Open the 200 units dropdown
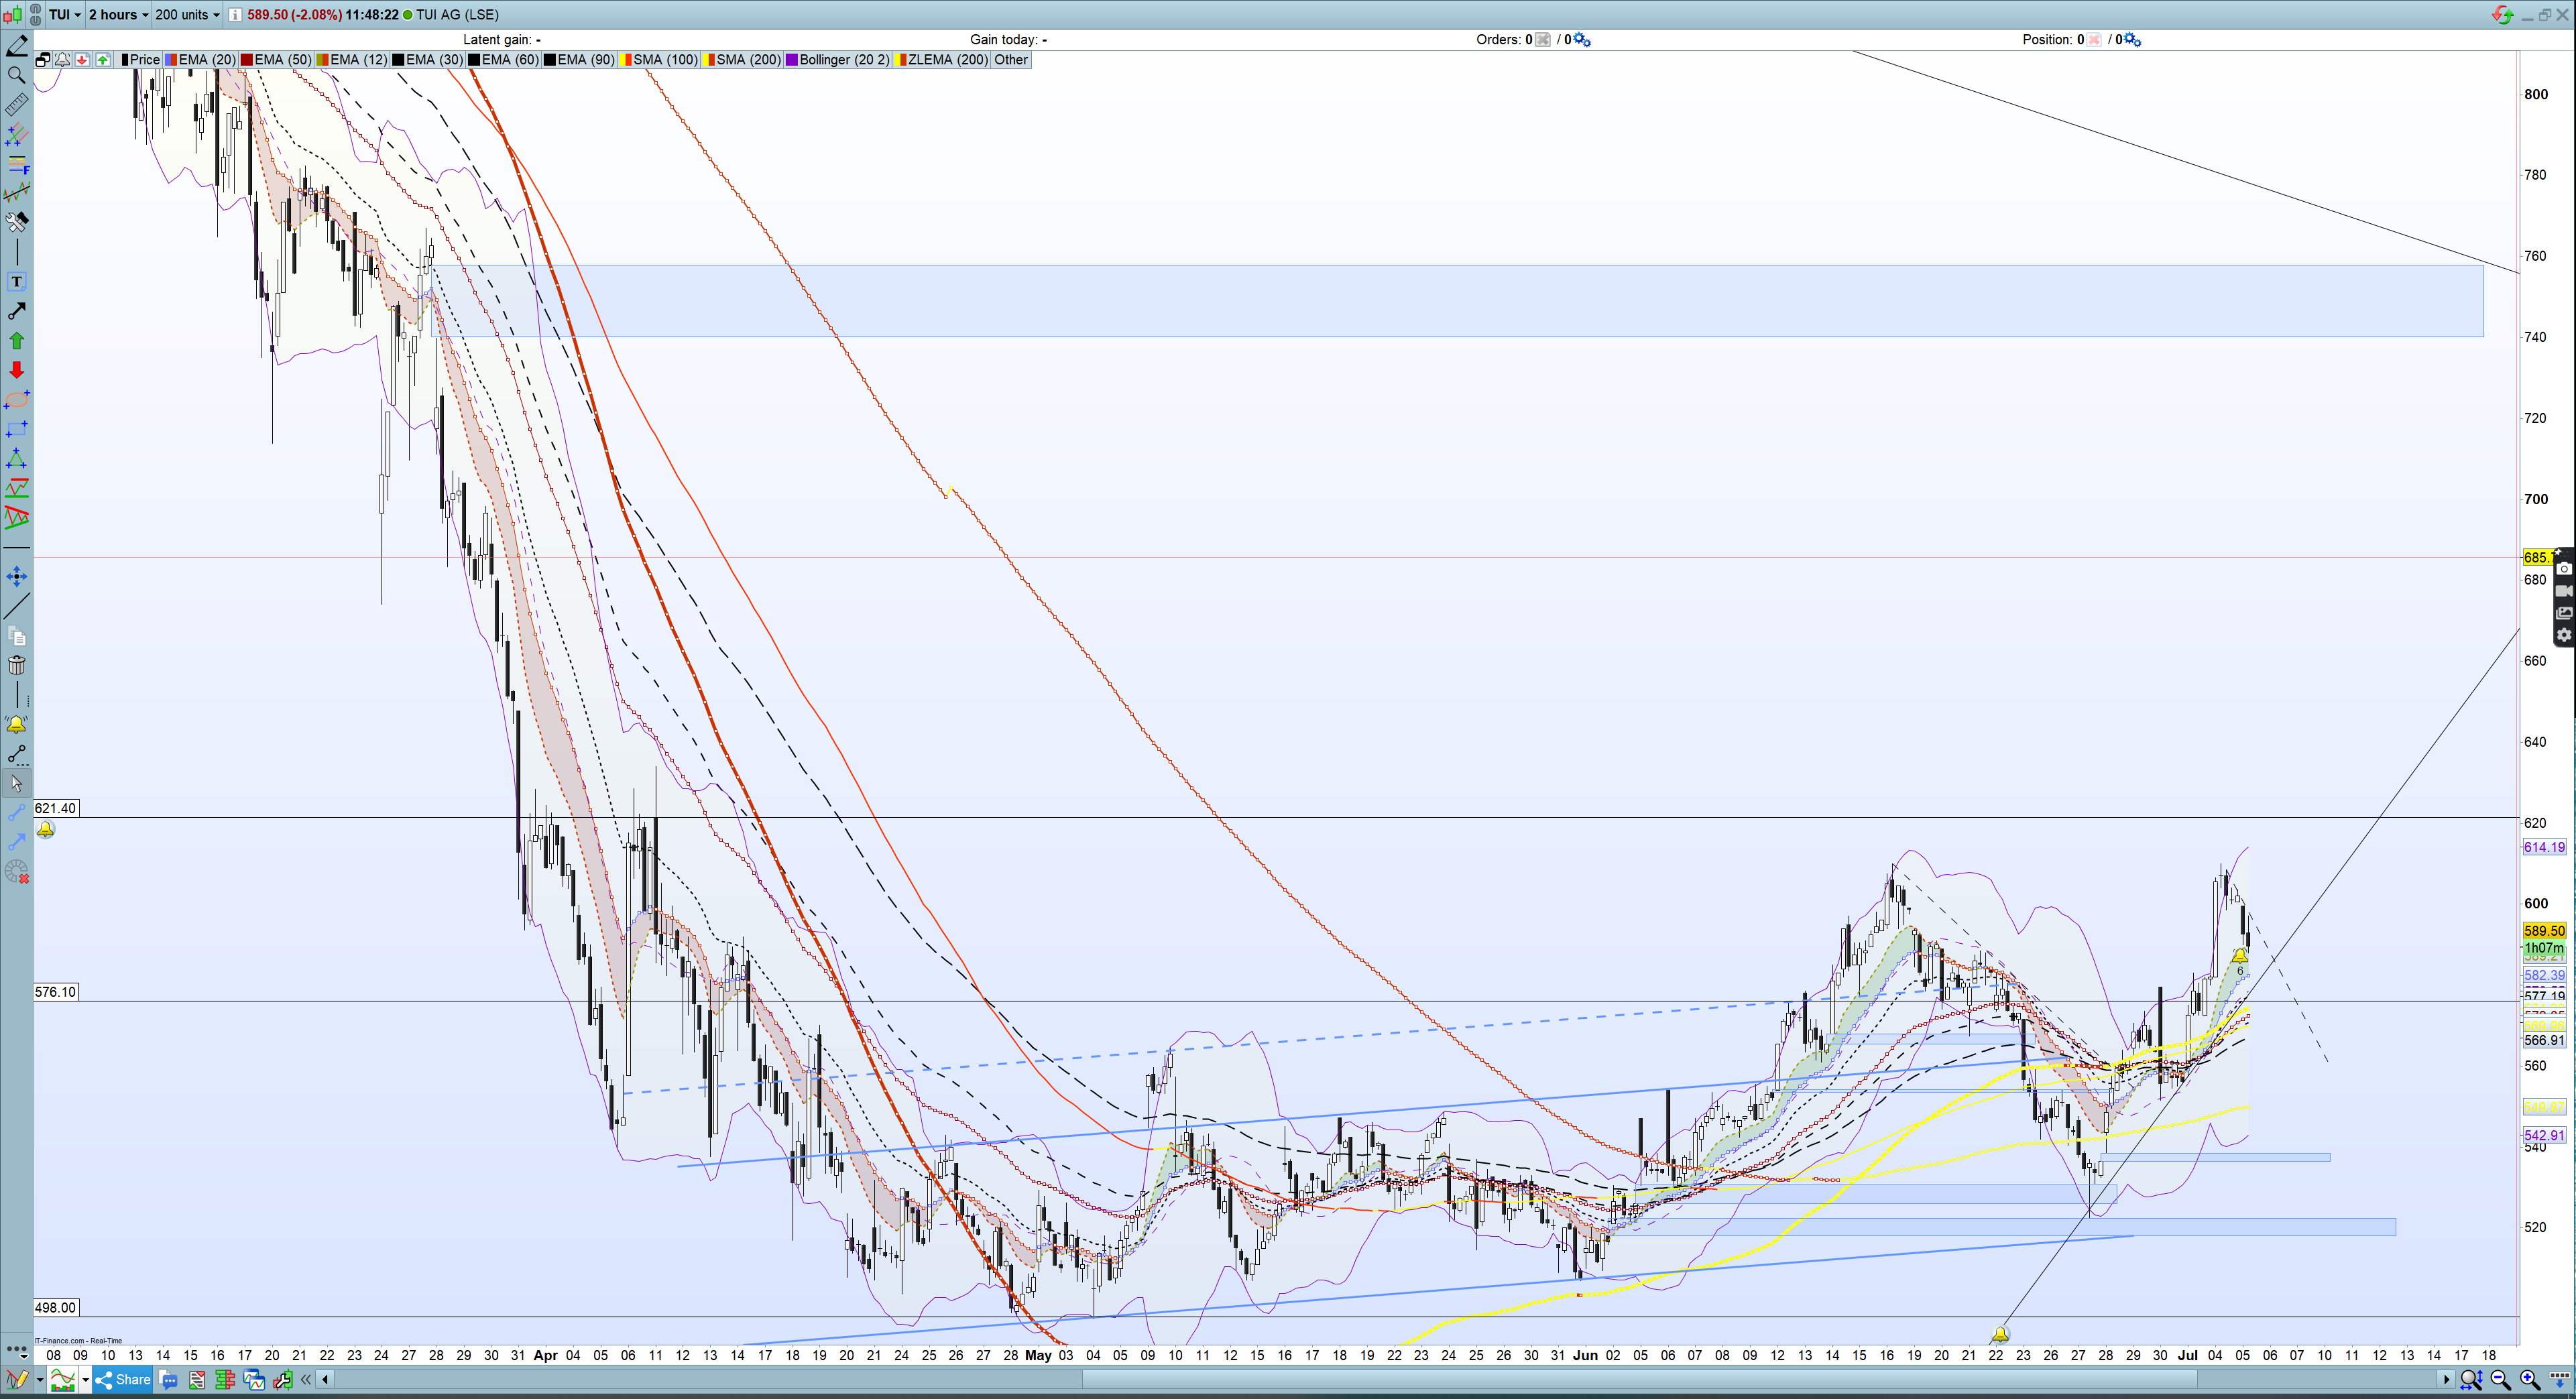 187,14
